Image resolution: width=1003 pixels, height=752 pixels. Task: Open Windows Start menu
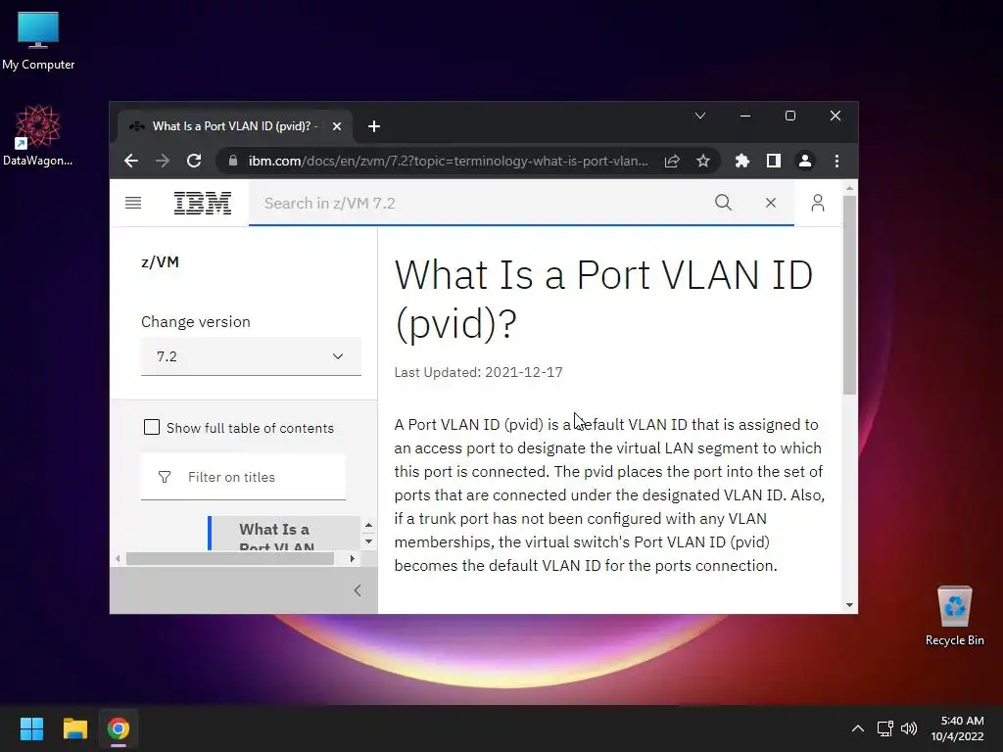pos(31,728)
